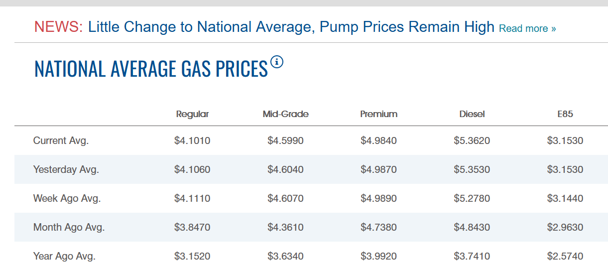608x277 pixels.
Task: Click the Year Ago Avg. row label
Action: point(64,257)
